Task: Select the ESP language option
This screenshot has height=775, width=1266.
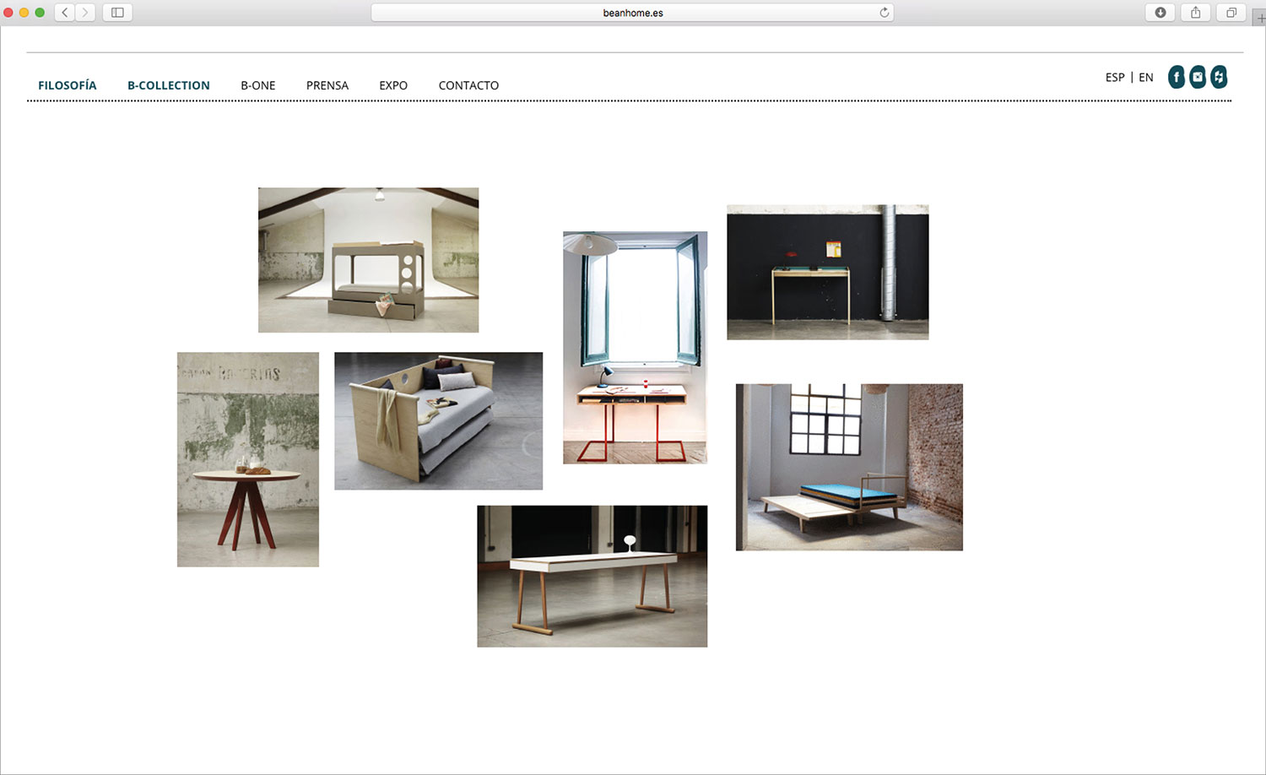Action: click(x=1115, y=77)
